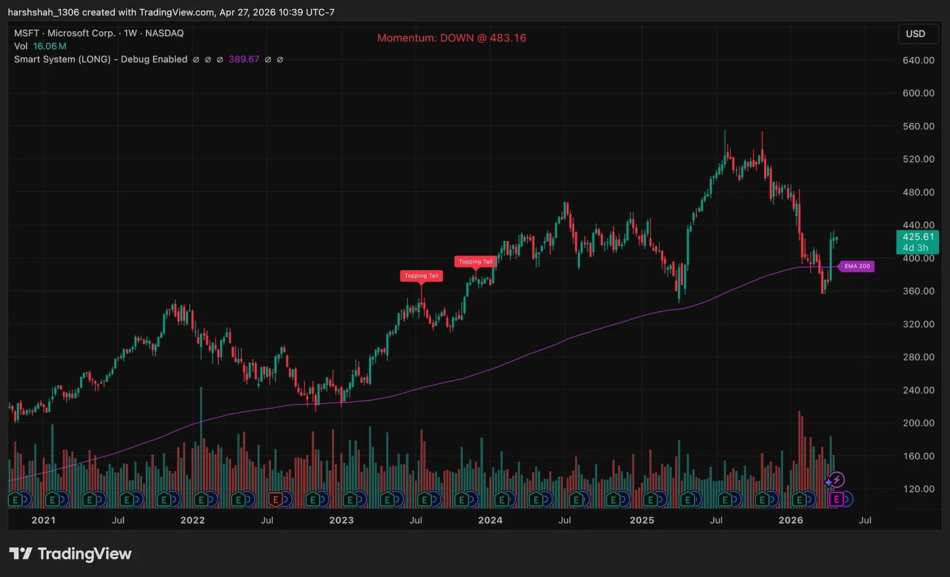Image resolution: width=950 pixels, height=577 pixels.
Task: Click the Momentum: DOWN @ 483.16 label
Action: tap(452, 38)
